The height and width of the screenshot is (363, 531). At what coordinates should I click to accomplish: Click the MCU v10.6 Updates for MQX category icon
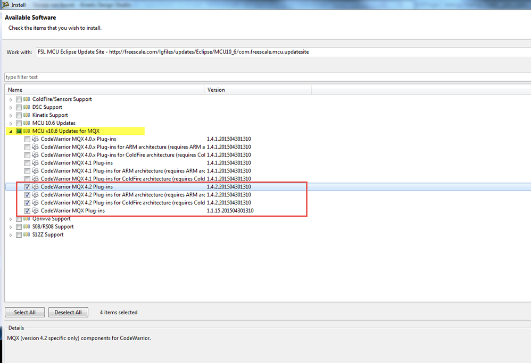(x=27, y=131)
